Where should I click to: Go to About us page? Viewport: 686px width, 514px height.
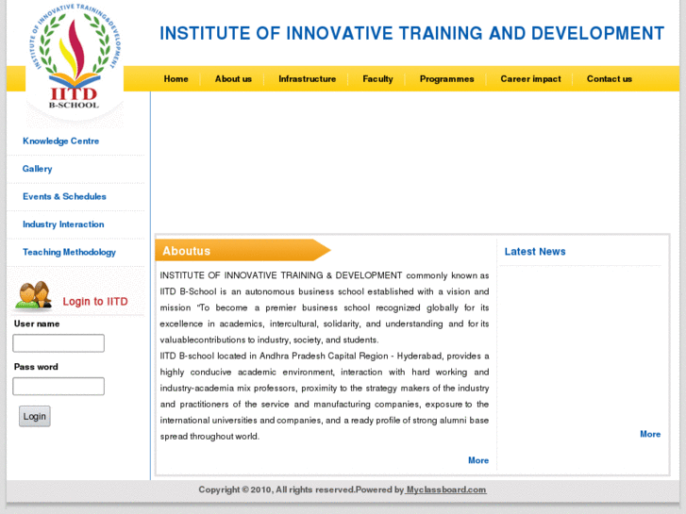pos(233,79)
